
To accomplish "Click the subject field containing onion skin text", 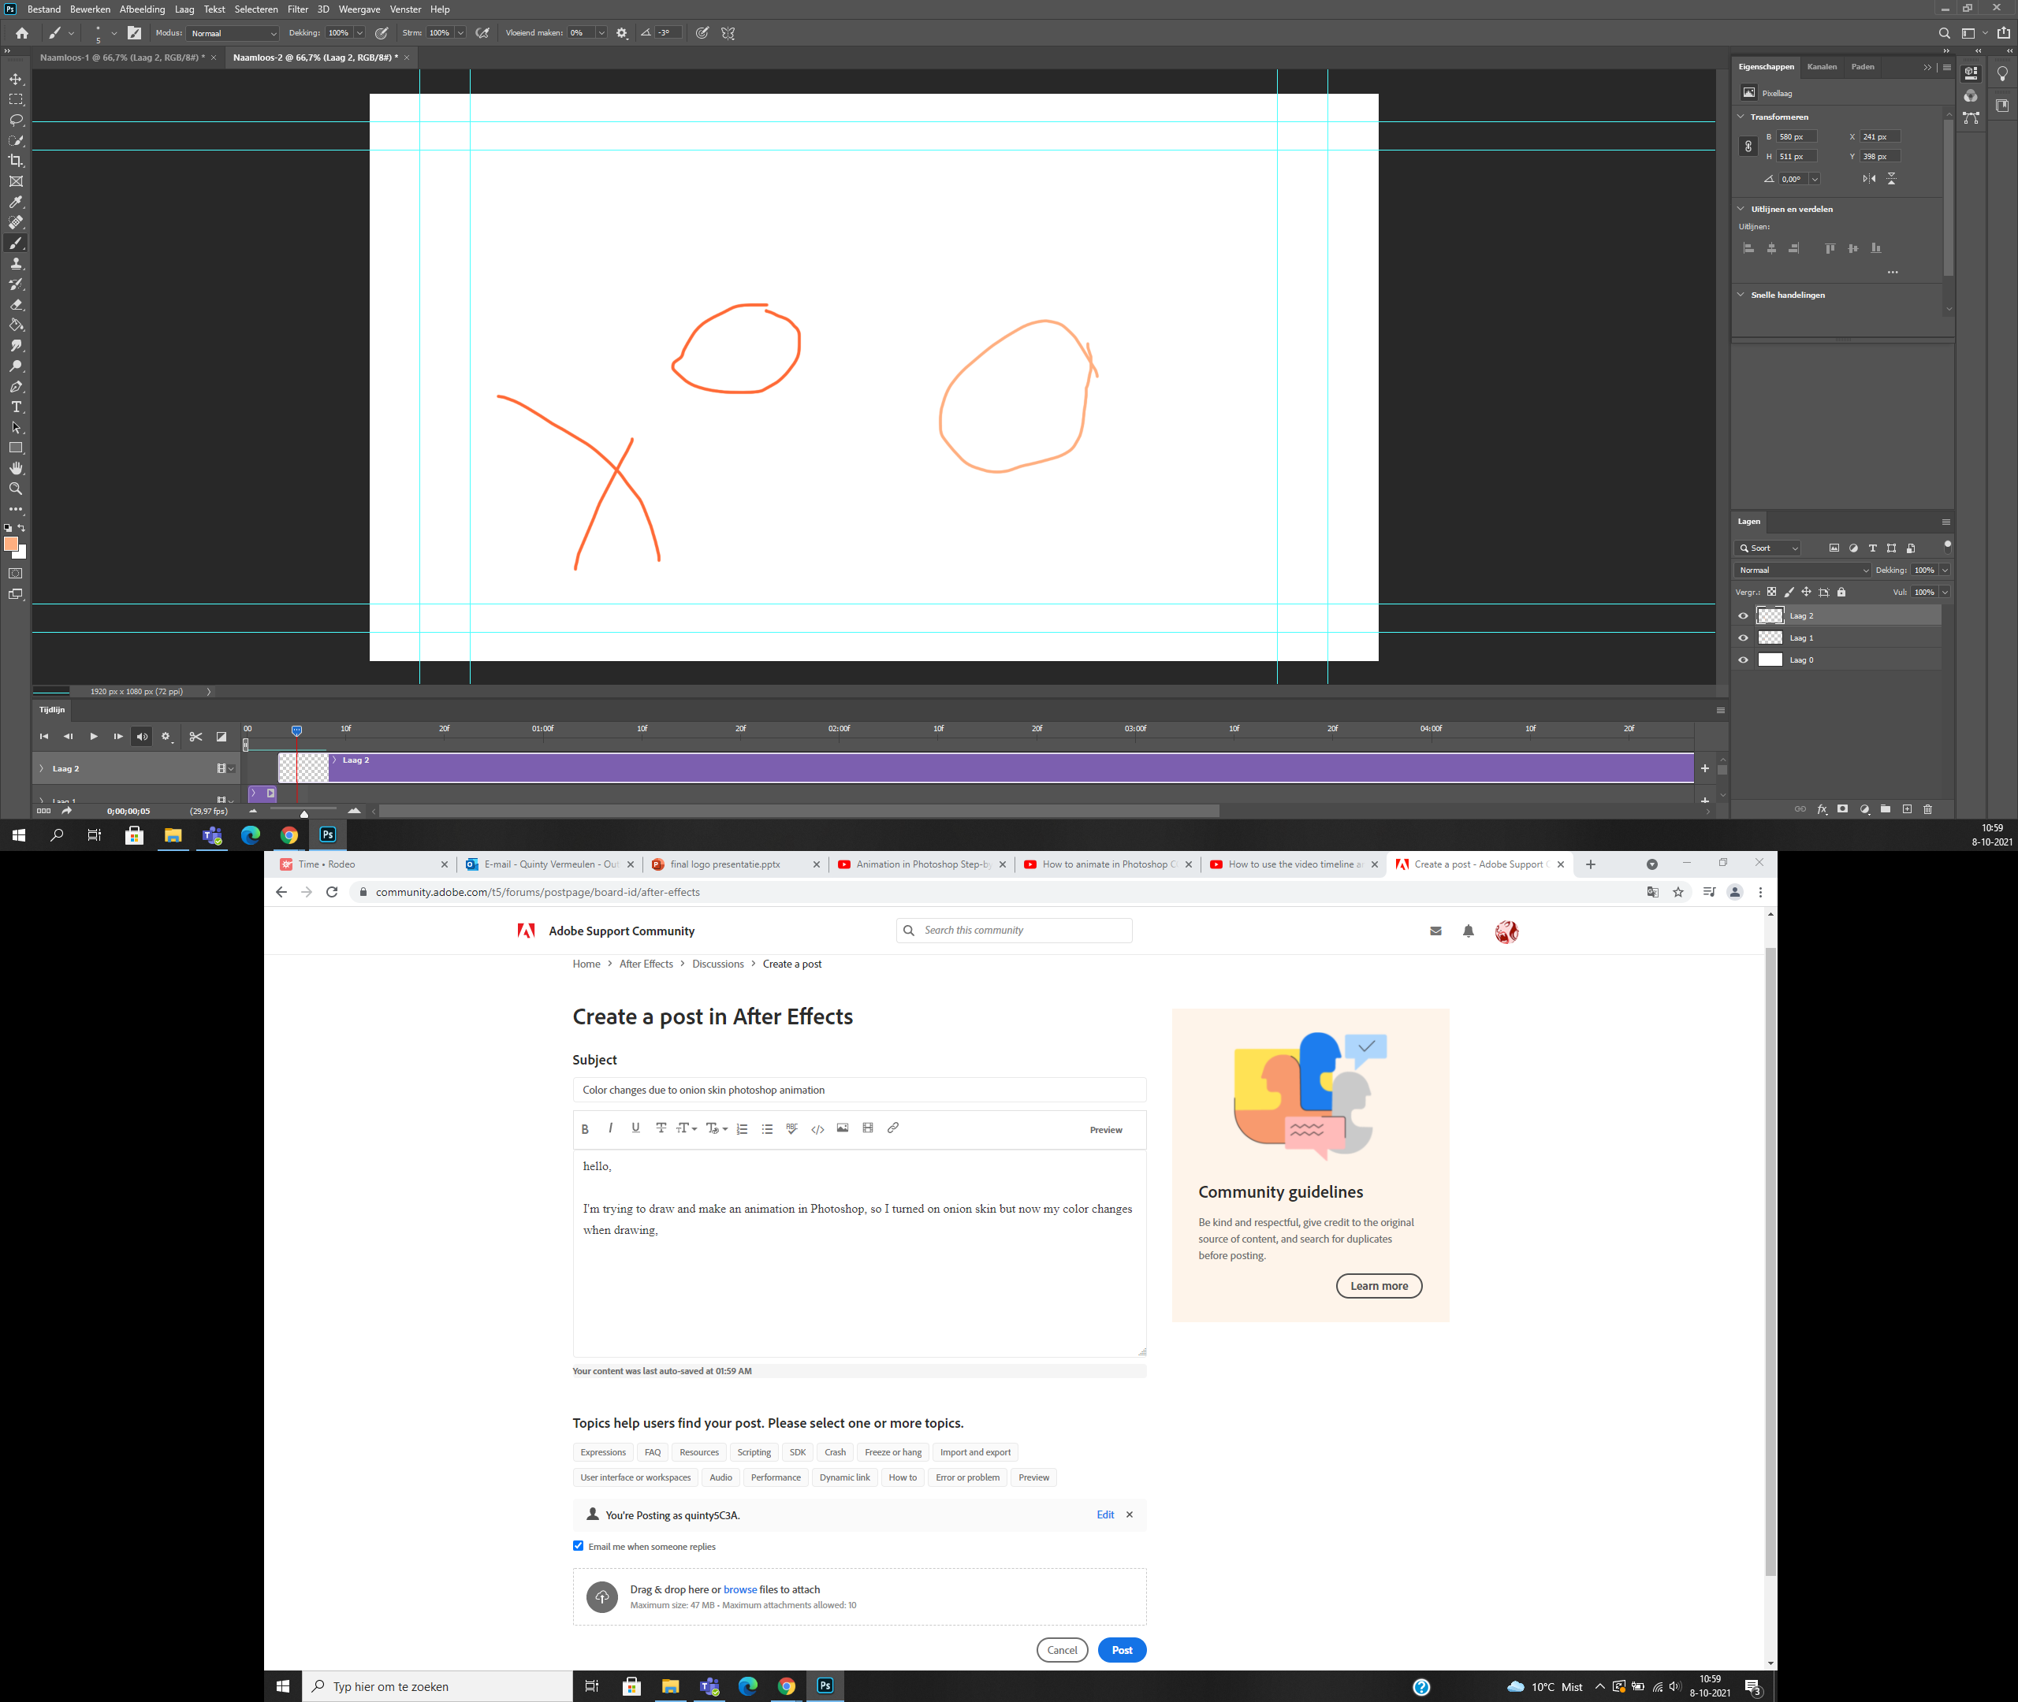I will (x=859, y=1089).
